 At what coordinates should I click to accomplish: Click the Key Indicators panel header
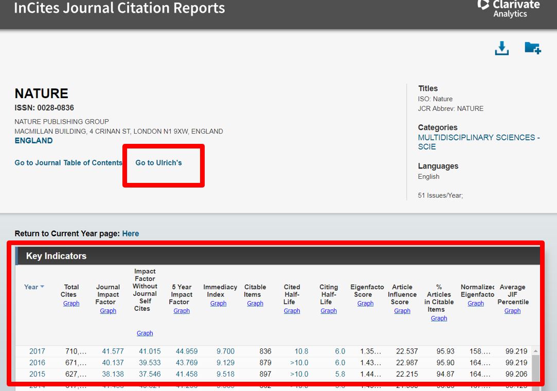[x=278, y=256]
